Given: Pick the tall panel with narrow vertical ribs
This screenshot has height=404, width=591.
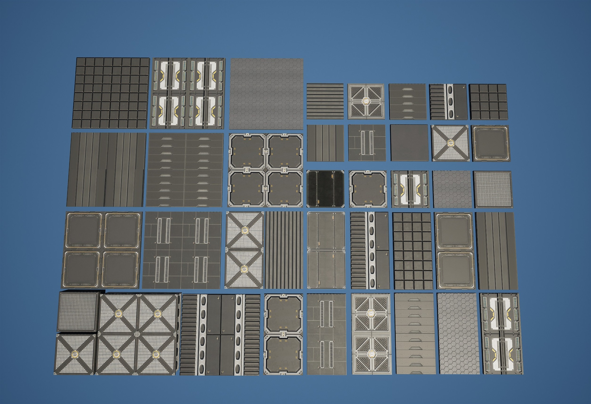Looking at the screenshot, I should coord(284,250).
